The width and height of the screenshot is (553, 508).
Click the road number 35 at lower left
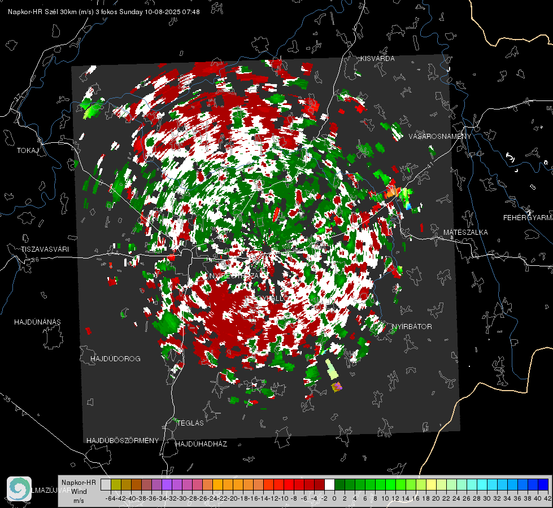(x=7, y=399)
